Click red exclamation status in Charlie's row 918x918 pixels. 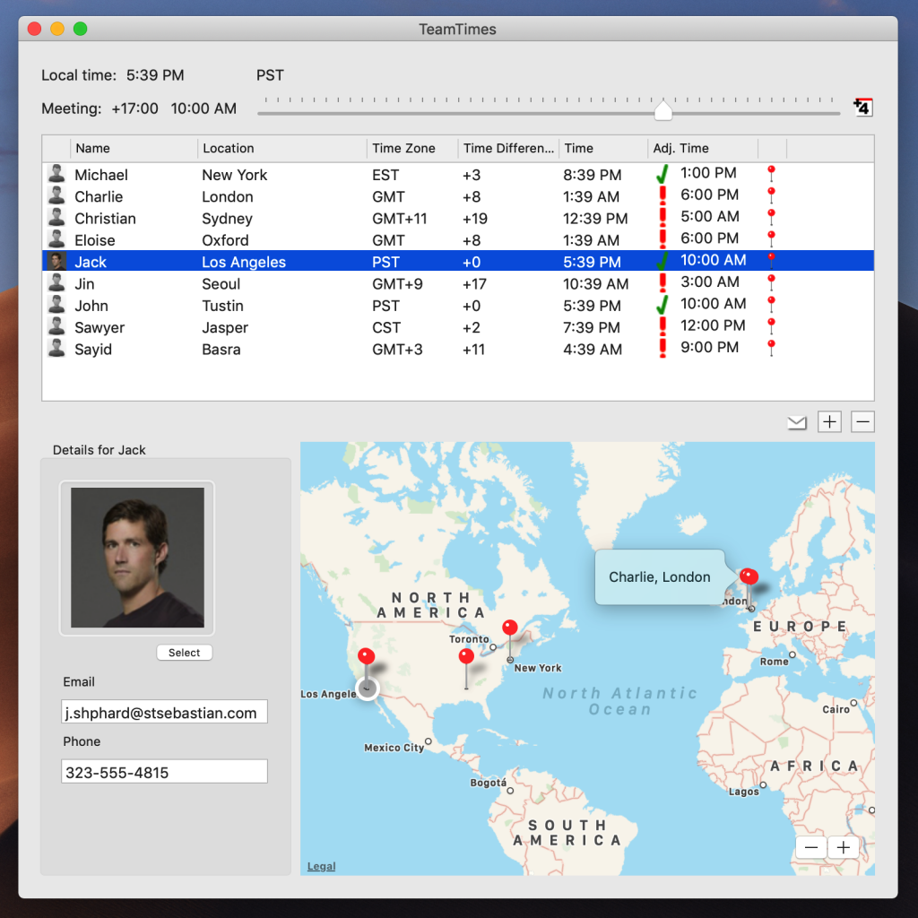point(663,195)
